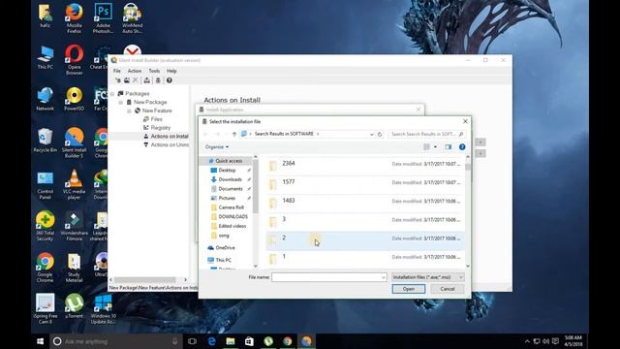Open the File menu in Silent Install Builder

point(117,71)
